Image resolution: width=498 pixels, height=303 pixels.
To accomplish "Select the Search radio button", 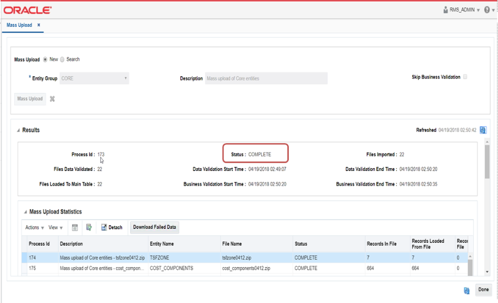I will [62, 59].
